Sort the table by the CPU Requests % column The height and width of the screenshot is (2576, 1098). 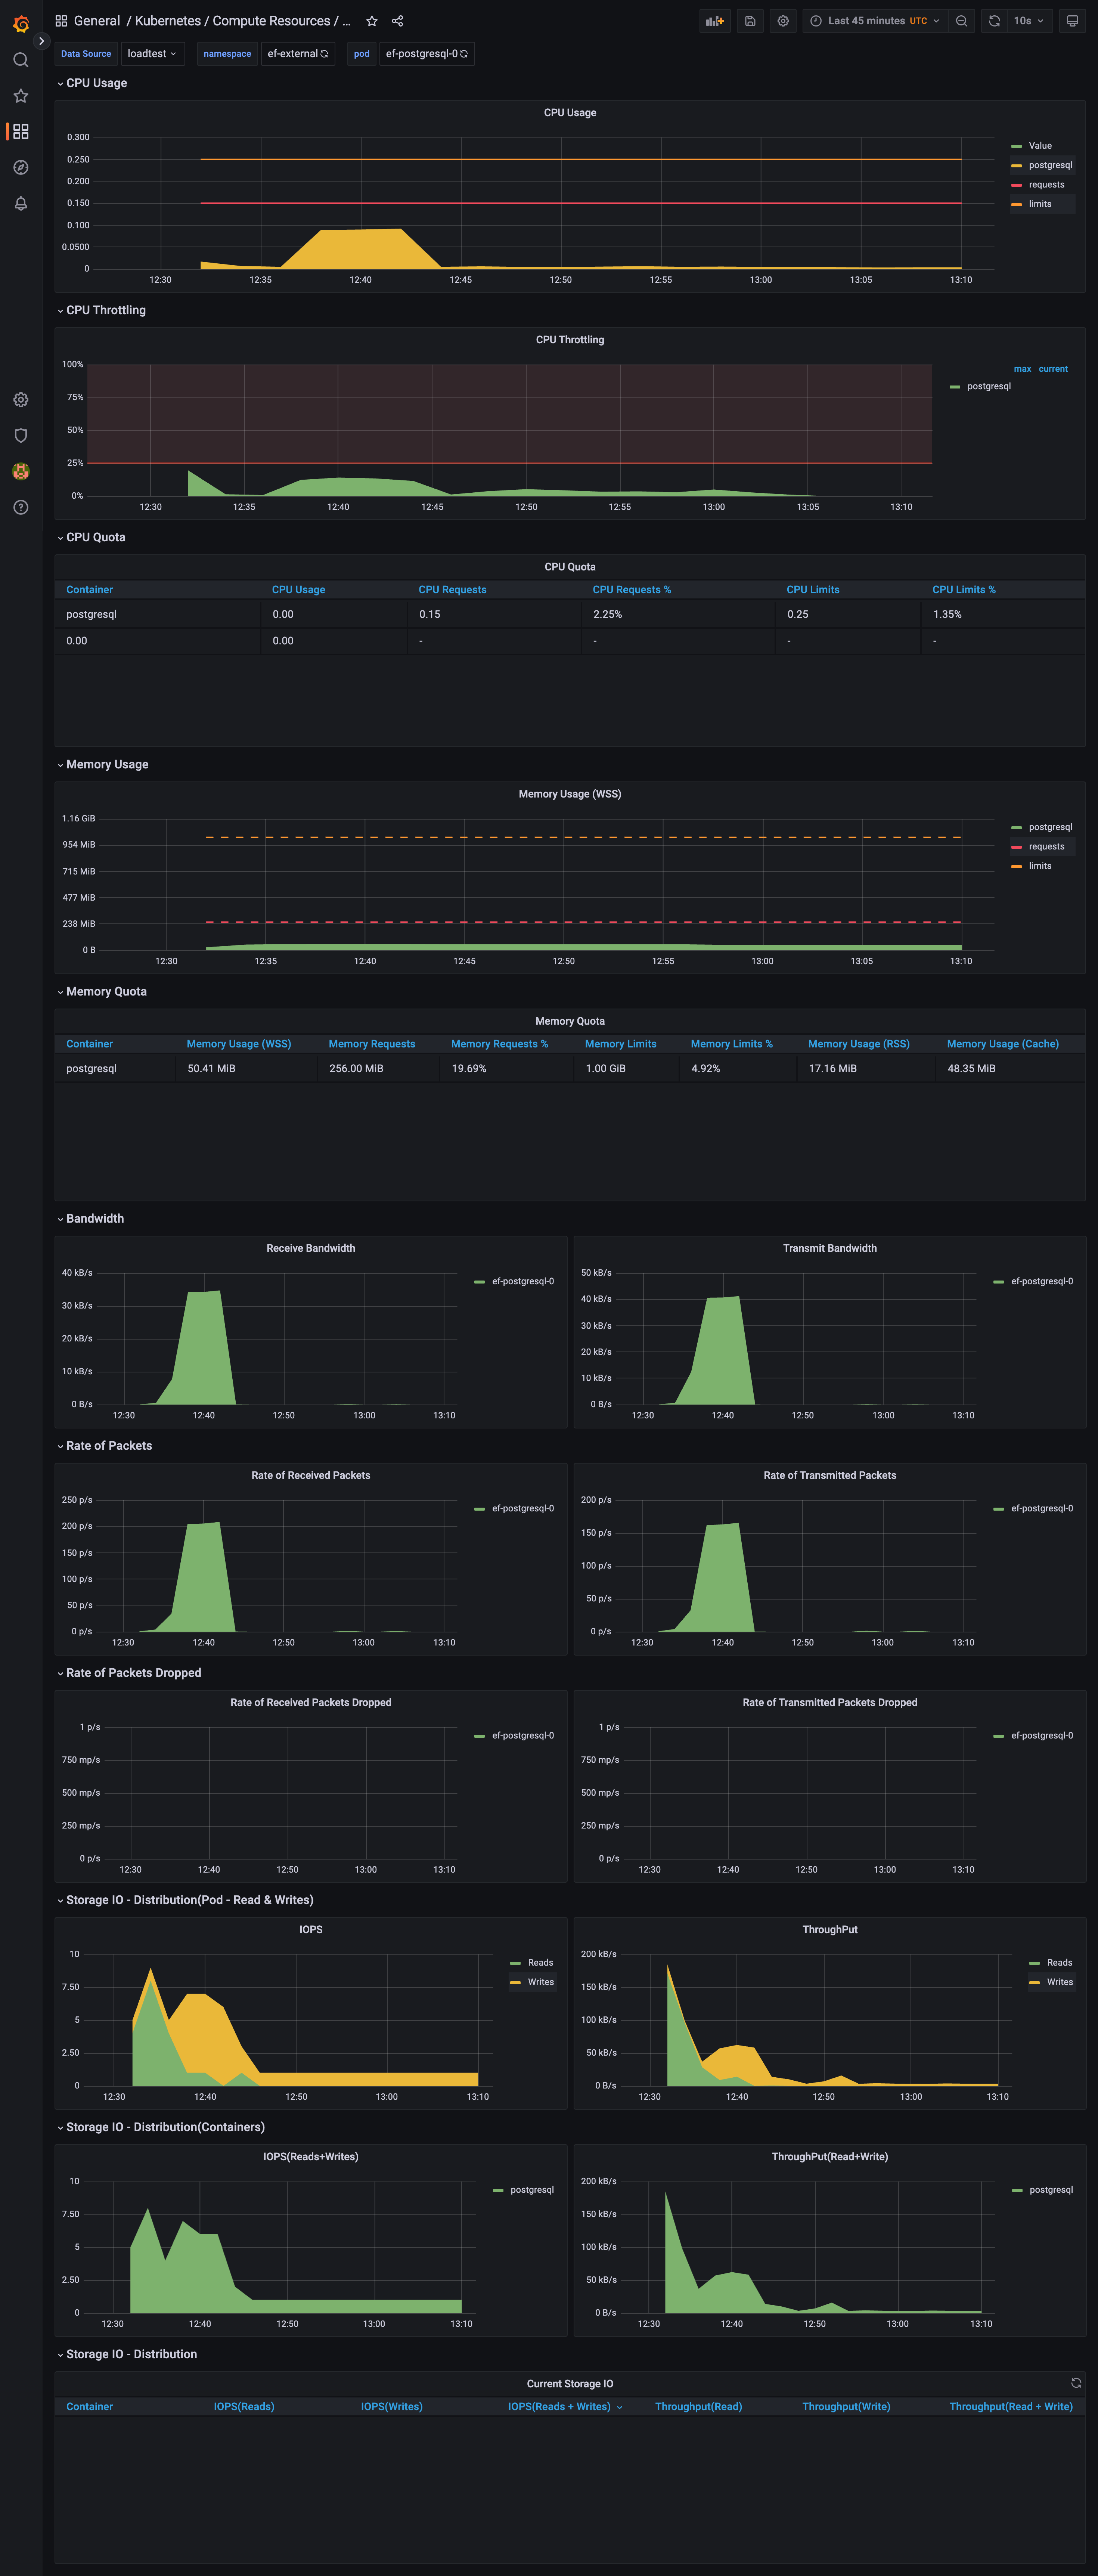(x=631, y=590)
